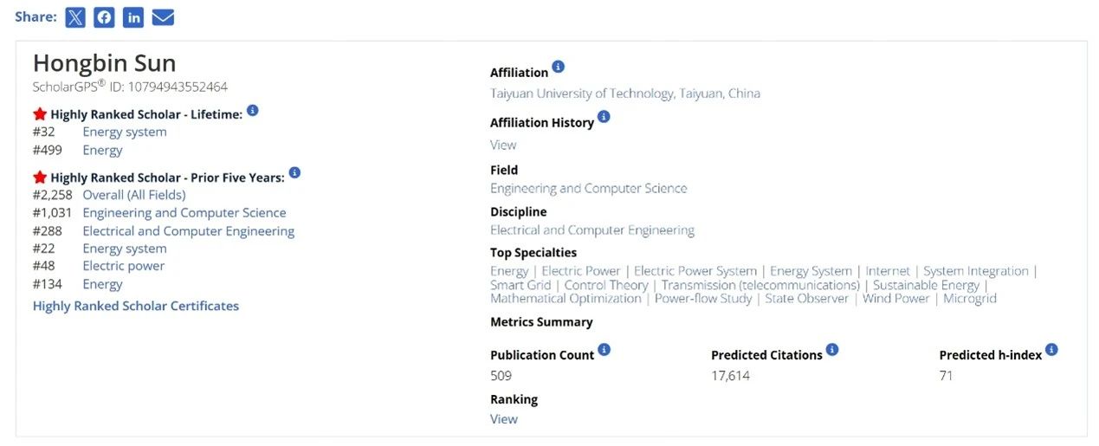
Task: Open info icon next to Affiliation History
Action: pos(604,117)
